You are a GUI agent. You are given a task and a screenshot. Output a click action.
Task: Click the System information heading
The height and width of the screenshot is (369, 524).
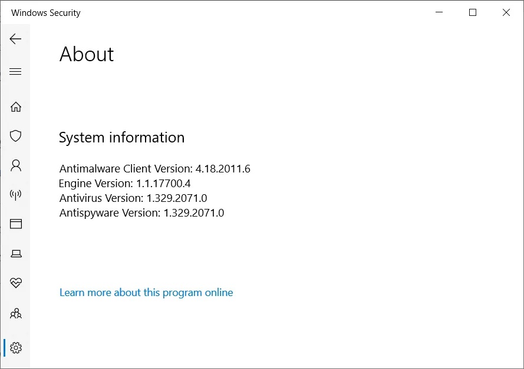(x=121, y=138)
